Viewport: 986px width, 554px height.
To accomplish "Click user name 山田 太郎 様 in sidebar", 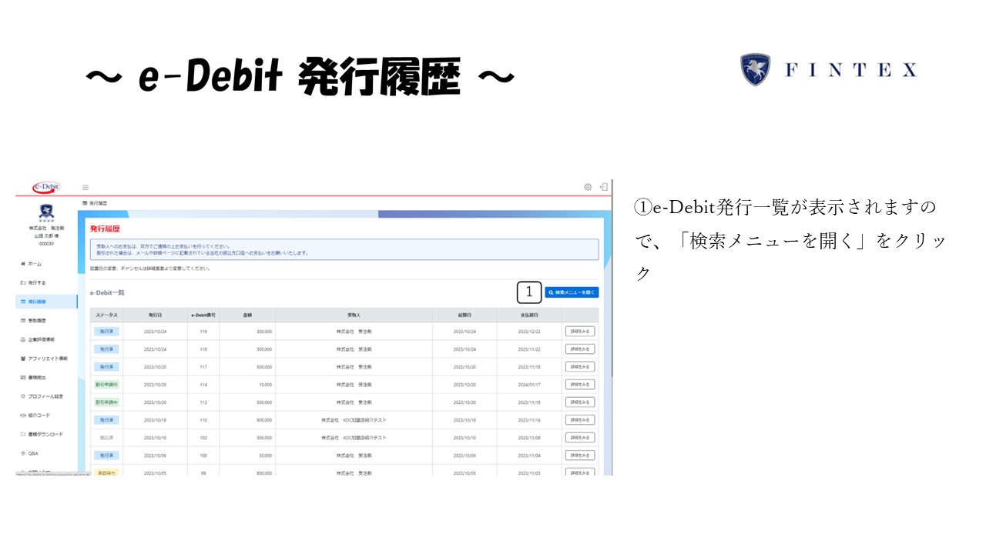I will click(46, 236).
